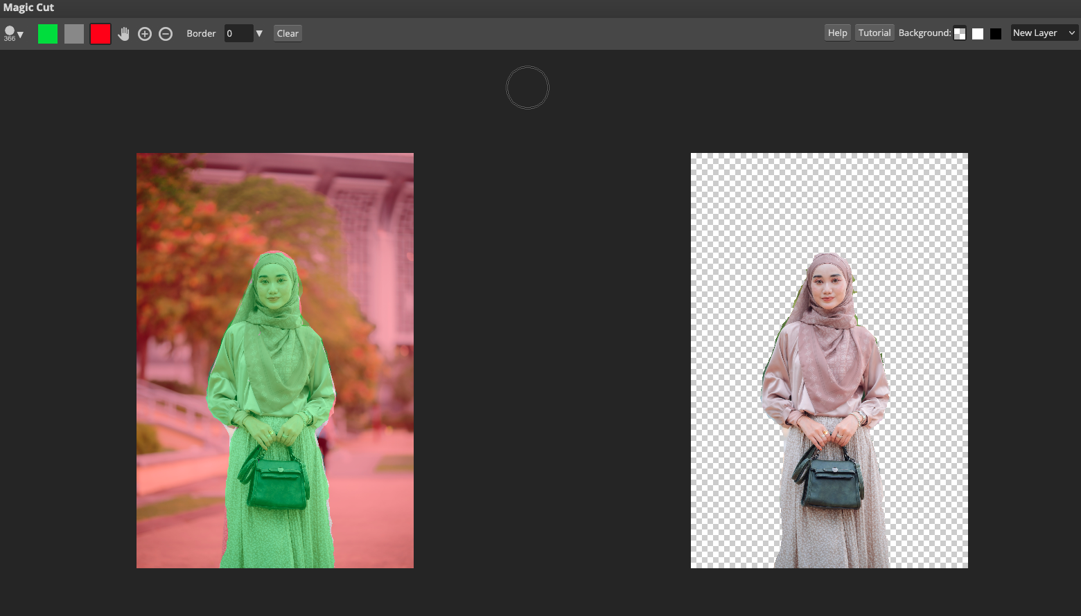Select the green foreground marker
The height and width of the screenshot is (616, 1081).
pos(48,34)
